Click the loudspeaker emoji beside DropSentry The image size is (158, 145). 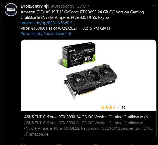click(46, 6)
